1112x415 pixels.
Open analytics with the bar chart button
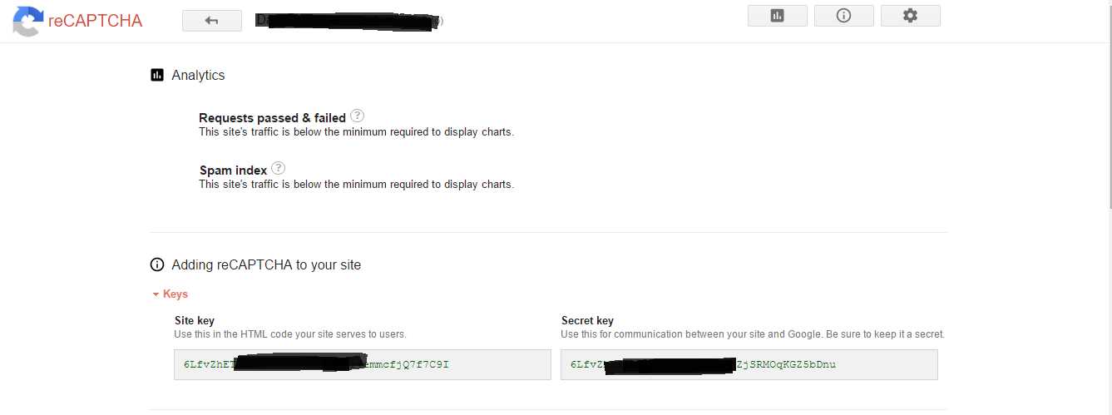coord(777,16)
